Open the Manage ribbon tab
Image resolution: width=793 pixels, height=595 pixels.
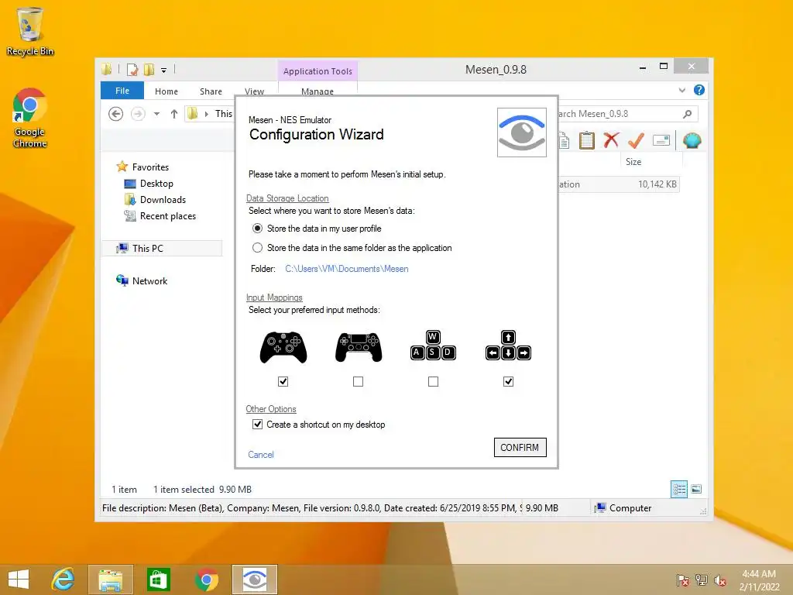coord(317,91)
